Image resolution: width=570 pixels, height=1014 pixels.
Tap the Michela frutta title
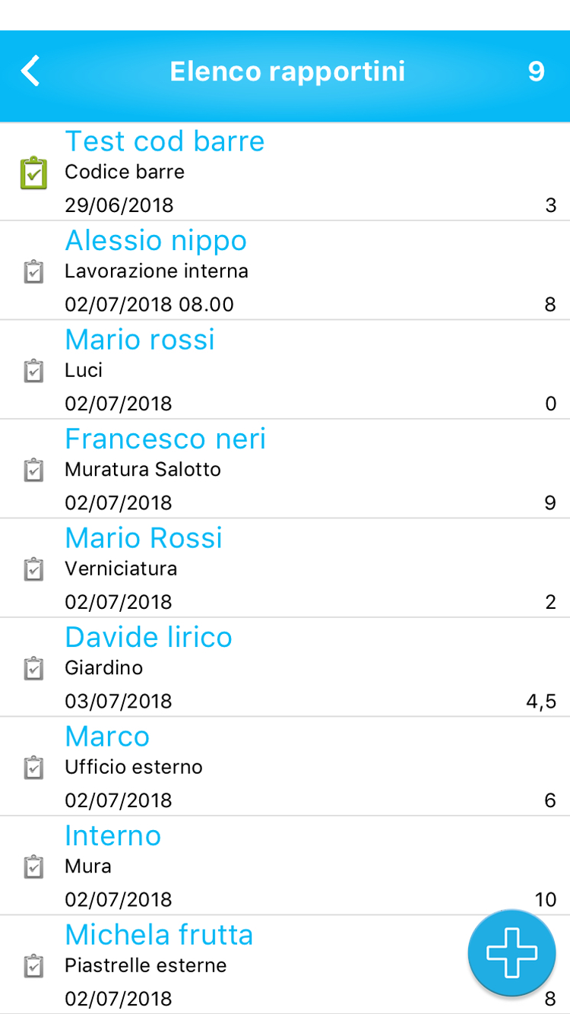point(159,935)
